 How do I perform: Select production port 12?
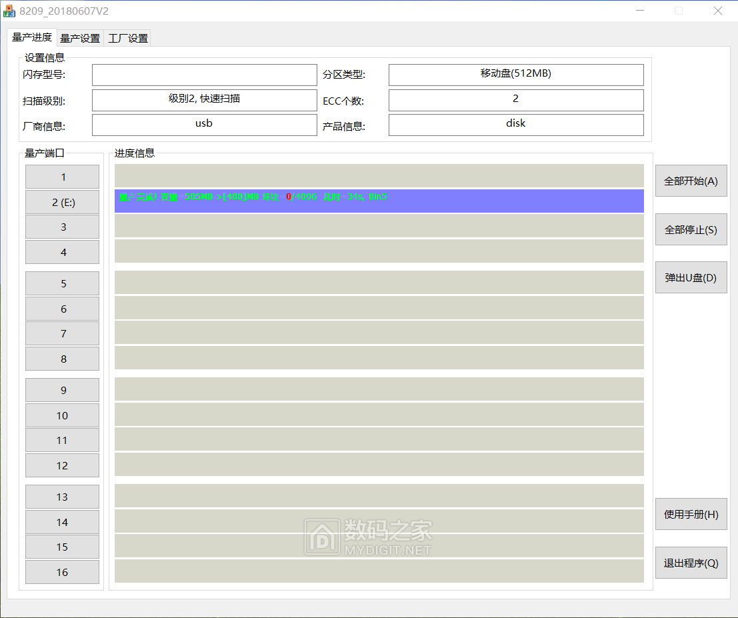(x=62, y=465)
